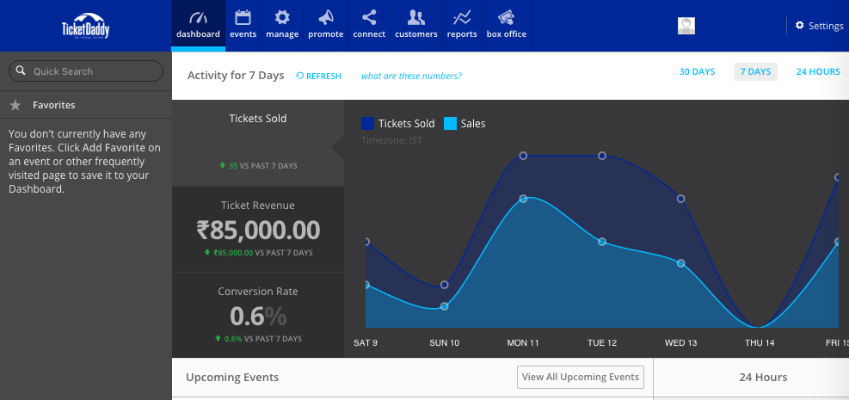Image resolution: width=849 pixels, height=400 pixels.
Task: Switch to the reports tab label
Action: tap(462, 34)
